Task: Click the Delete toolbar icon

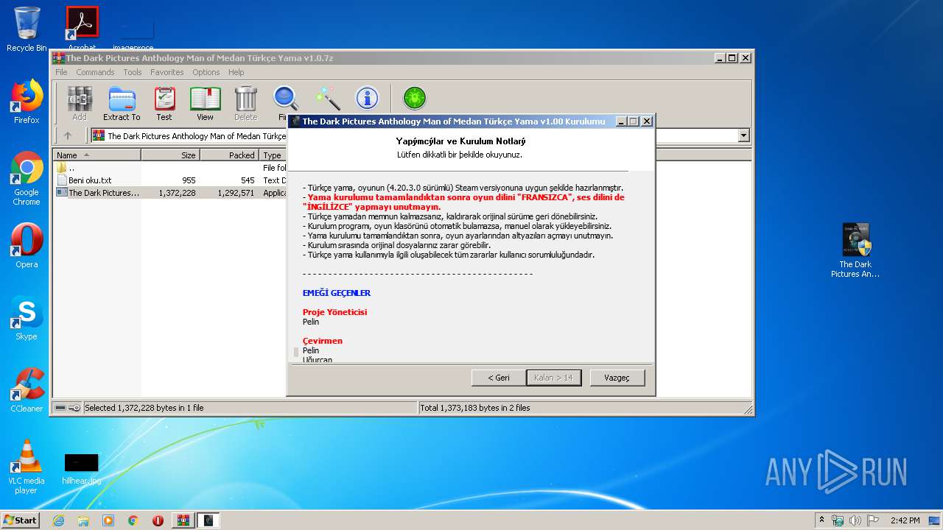Action: click(245, 103)
